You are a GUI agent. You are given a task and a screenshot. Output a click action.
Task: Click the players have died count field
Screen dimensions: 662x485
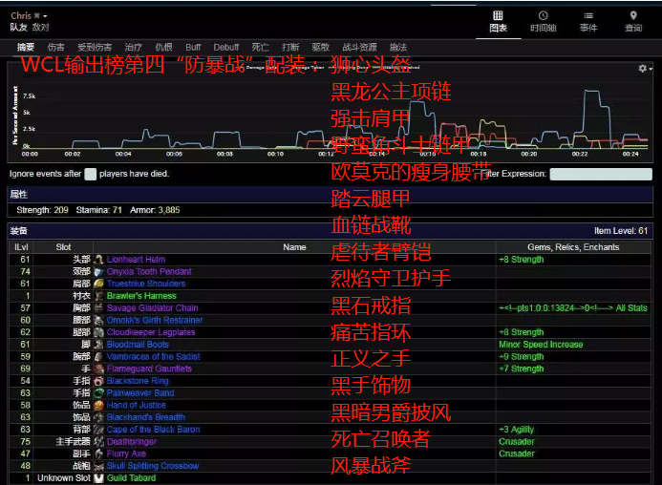tap(91, 174)
